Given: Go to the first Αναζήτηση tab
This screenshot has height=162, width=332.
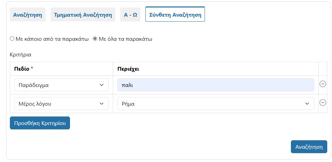Looking at the screenshot, I should click(x=28, y=15).
